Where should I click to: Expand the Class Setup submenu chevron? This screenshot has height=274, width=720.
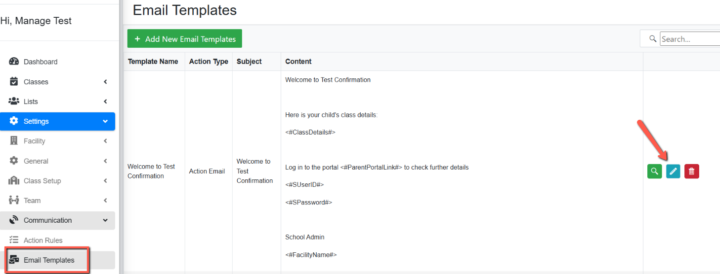pyautogui.click(x=105, y=181)
